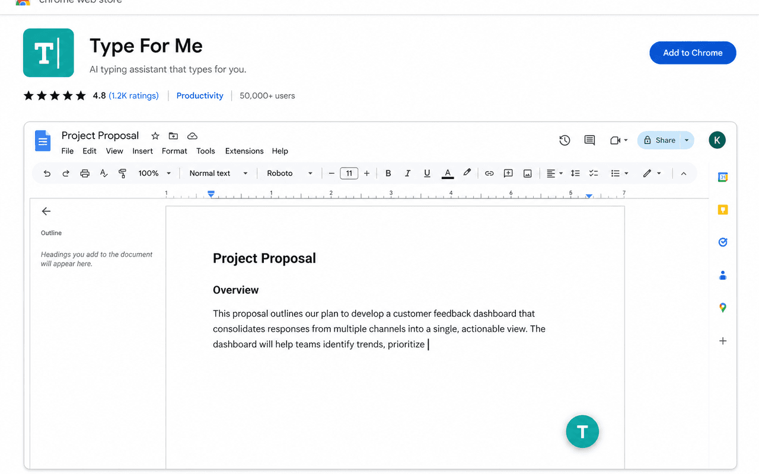Click the floating teal T assistant button
This screenshot has height=474, width=759.
(x=582, y=431)
